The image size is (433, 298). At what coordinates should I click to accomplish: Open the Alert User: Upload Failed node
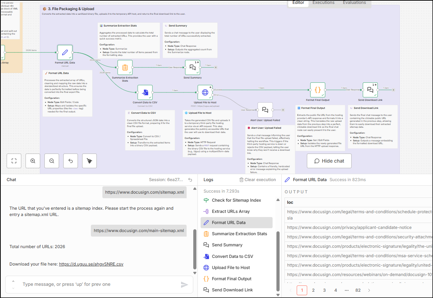point(265,110)
